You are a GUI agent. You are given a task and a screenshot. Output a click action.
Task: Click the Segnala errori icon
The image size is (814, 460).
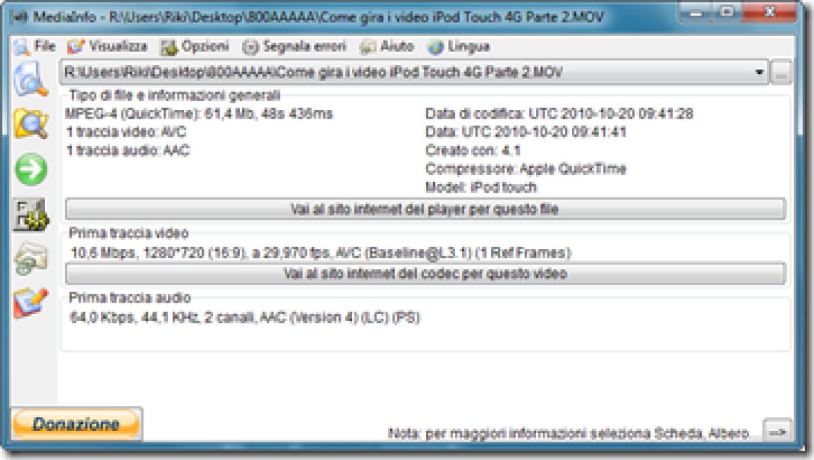(252, 47)
